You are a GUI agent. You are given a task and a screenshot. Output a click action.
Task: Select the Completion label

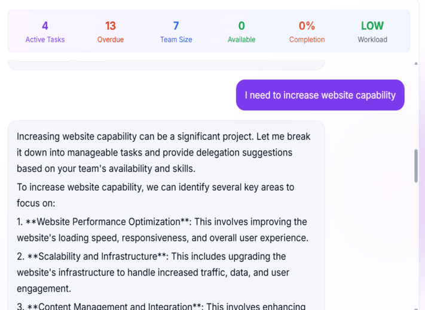tap(307, 39)
